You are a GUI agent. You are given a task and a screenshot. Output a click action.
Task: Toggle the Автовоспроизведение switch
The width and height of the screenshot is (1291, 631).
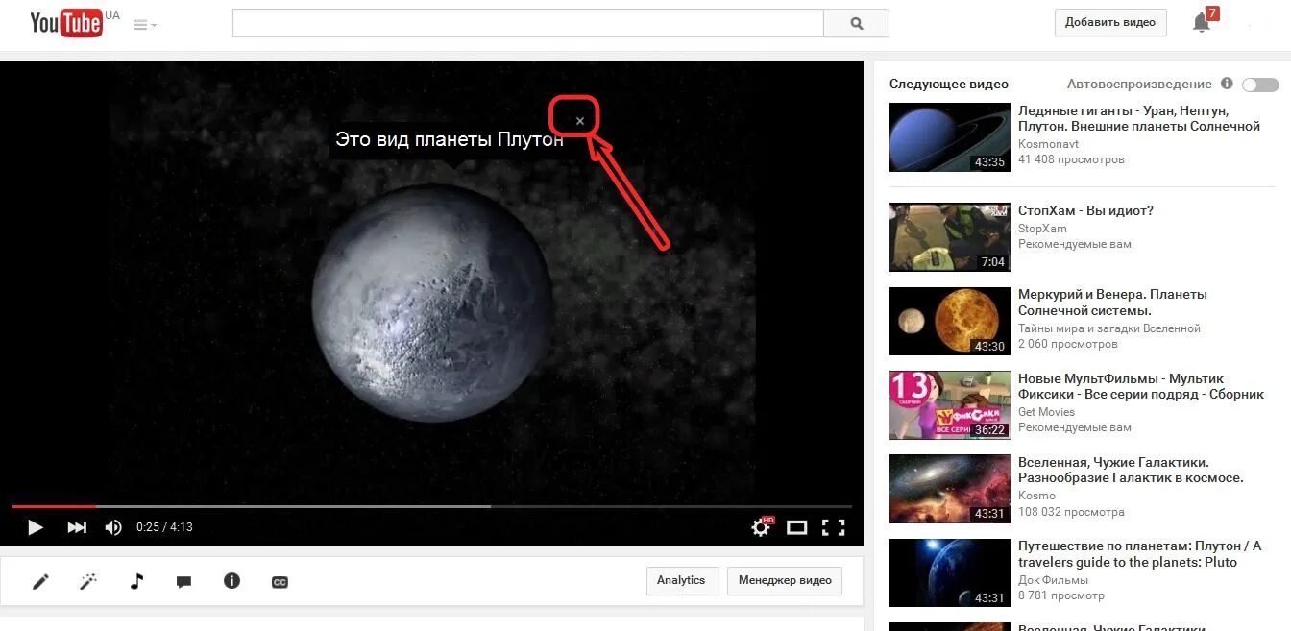pyautogui.click(x=1260, y=85)
